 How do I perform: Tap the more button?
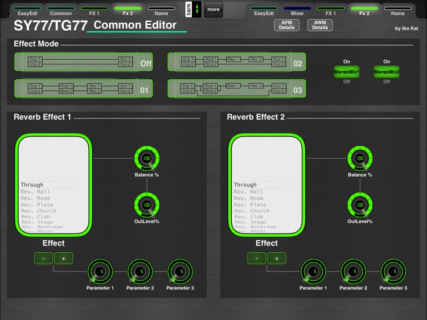click(x=213, y=10)
